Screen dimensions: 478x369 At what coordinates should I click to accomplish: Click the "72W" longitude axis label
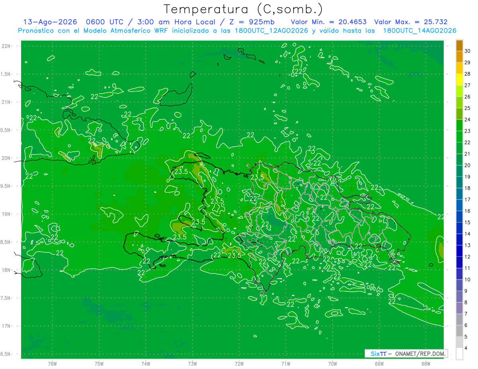point(239,364)
